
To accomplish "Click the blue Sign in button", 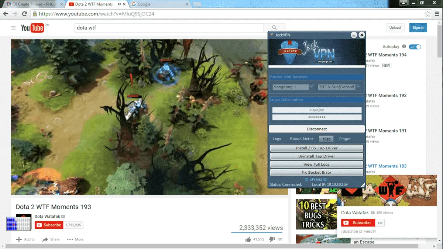I will tap(418, 28).
